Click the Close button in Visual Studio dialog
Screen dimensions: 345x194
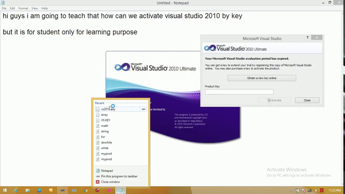(x=307, y=100)
